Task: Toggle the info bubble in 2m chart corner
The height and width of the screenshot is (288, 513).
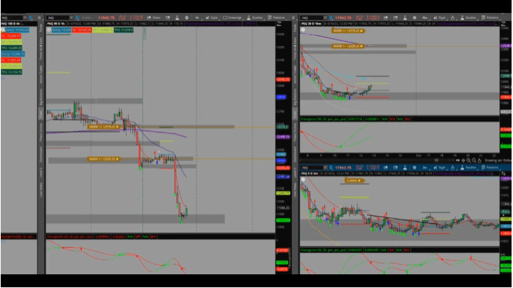Action: (x=303, y=180)
